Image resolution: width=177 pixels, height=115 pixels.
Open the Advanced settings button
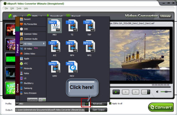[x=98, y=104]
